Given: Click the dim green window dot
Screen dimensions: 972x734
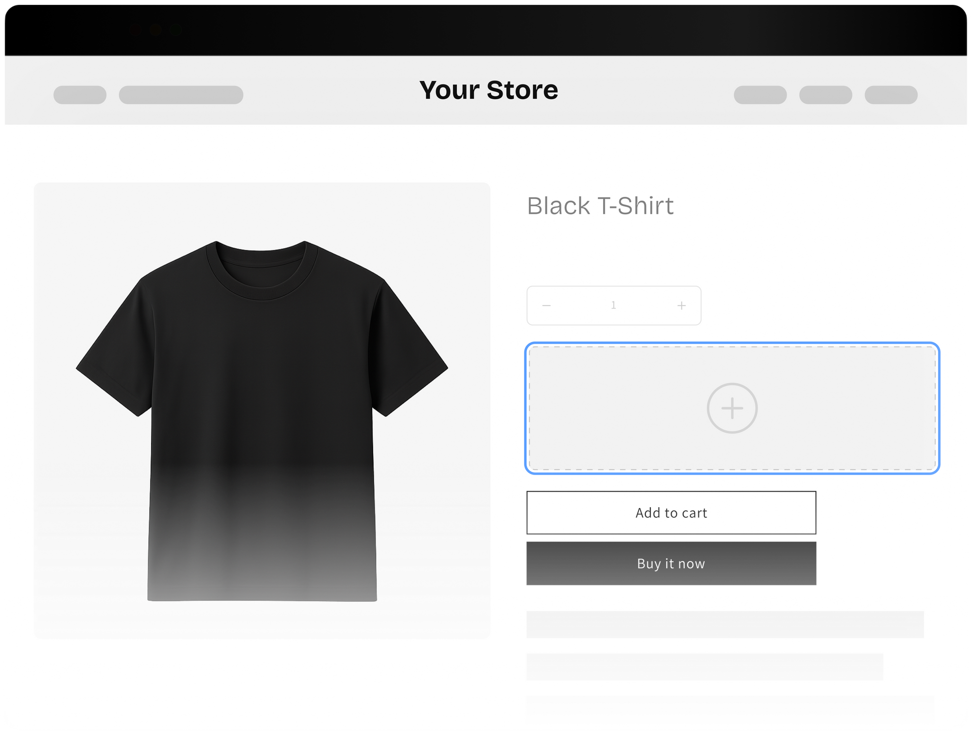Looking at the screenshot, I should [176, 30].
